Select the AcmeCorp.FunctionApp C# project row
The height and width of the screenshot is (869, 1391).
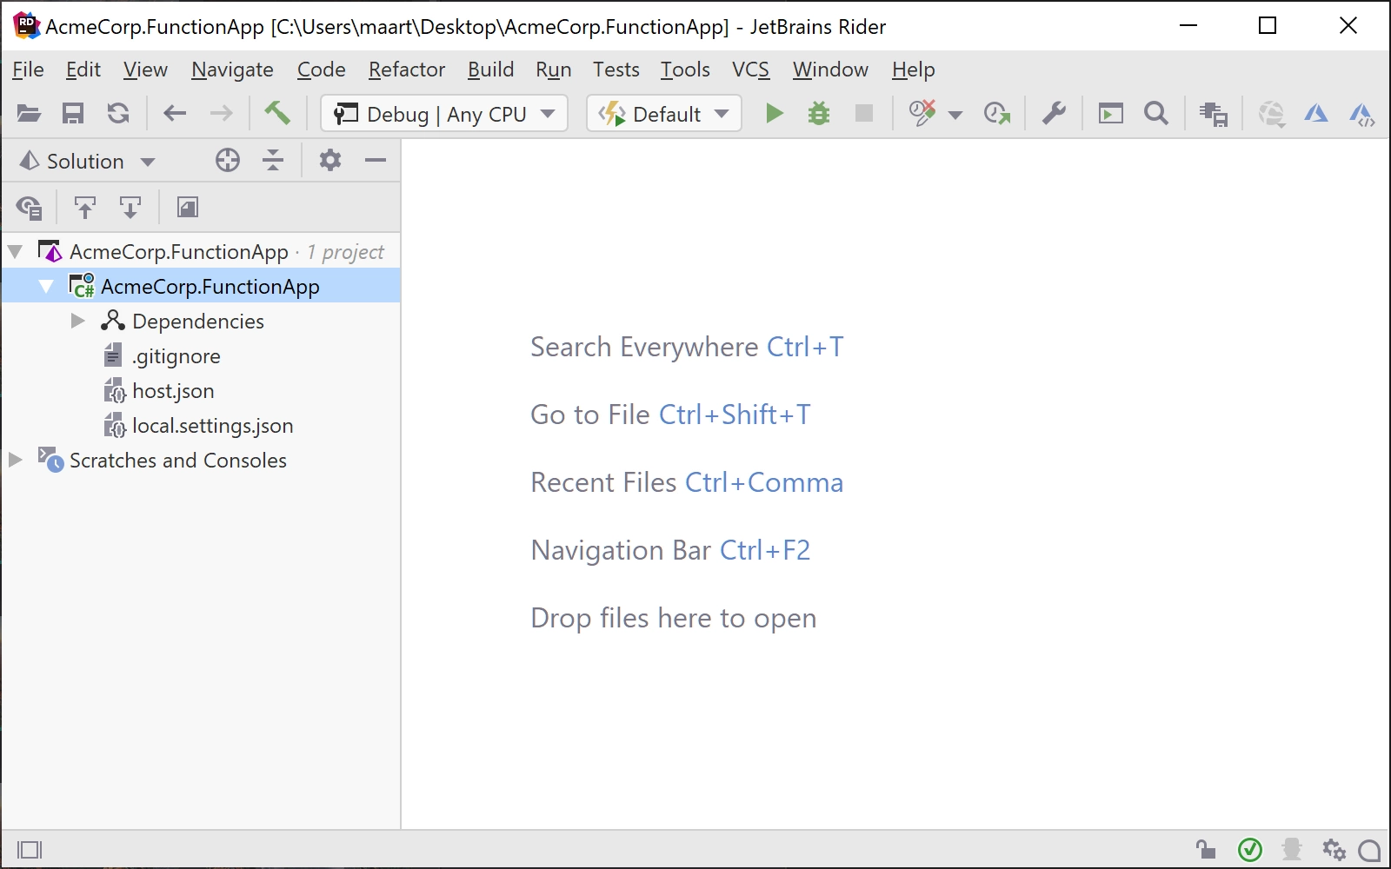[x=201, y=286]
